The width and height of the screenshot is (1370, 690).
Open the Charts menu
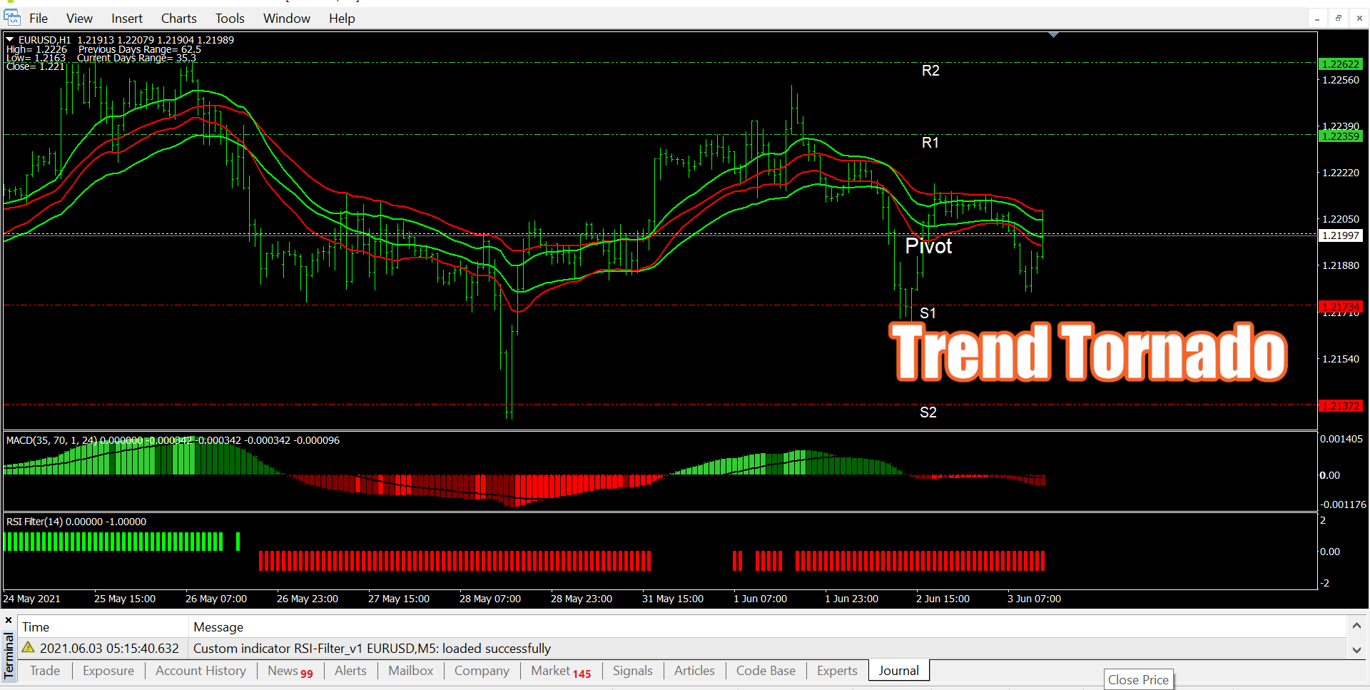point(178,19)
